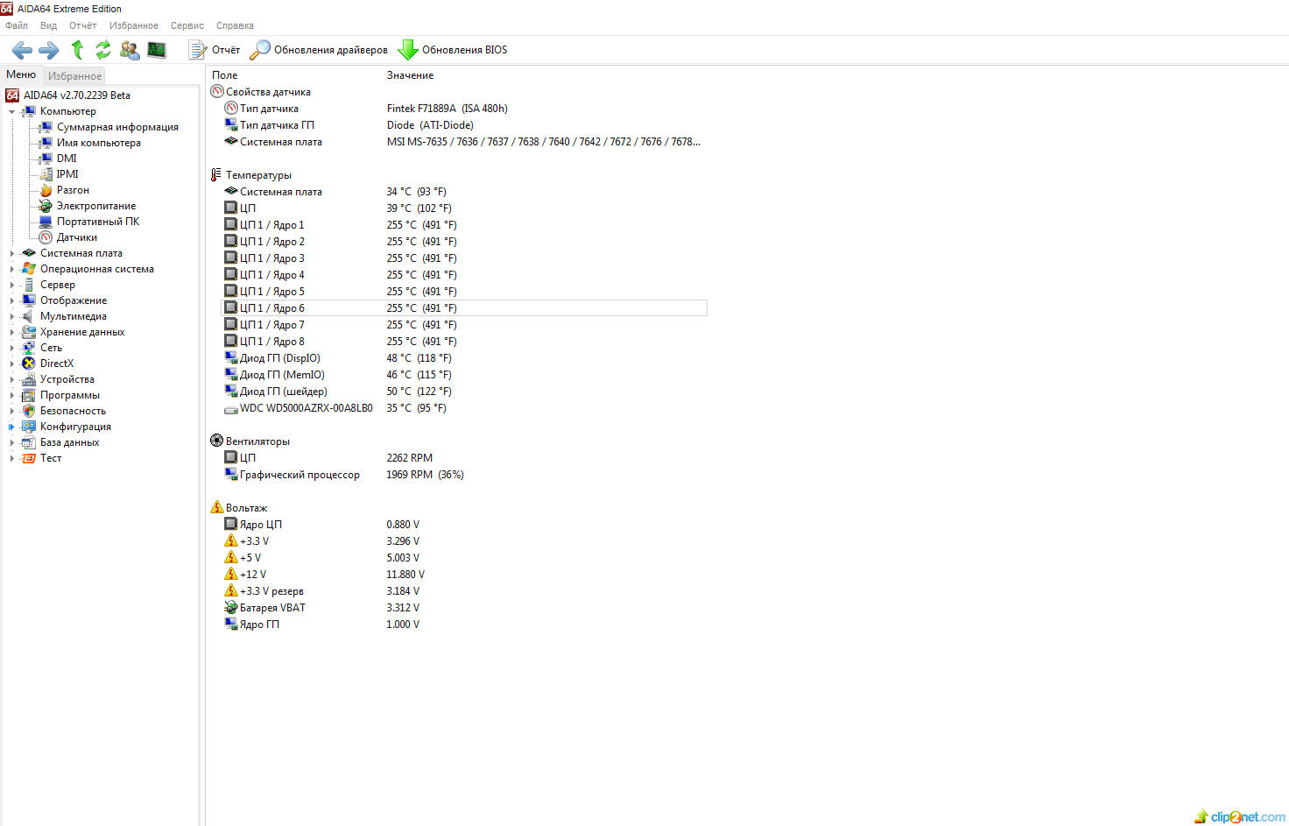This screenshot has width=1289, height=826.
Task: Click the 2262 RPM fan speed value
Action: coord(410,458)
